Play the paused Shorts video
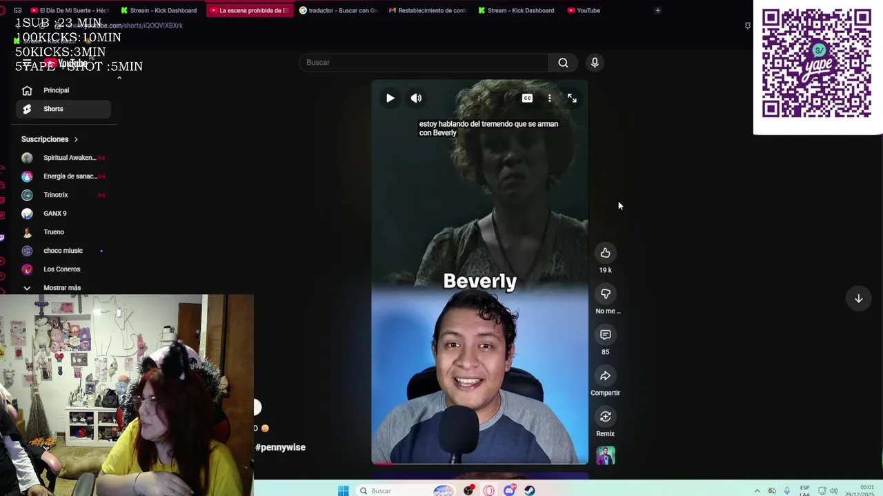Viewport: 883px width, 496px height. click(390, 99)
